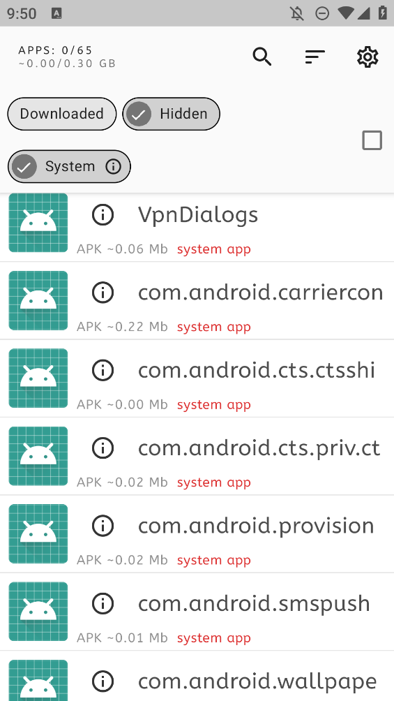This screenshot has width=394, height=701.
Task: Tap the com.android.carriercon app icon
Action: pyautogui.click(x=38, y=300)
